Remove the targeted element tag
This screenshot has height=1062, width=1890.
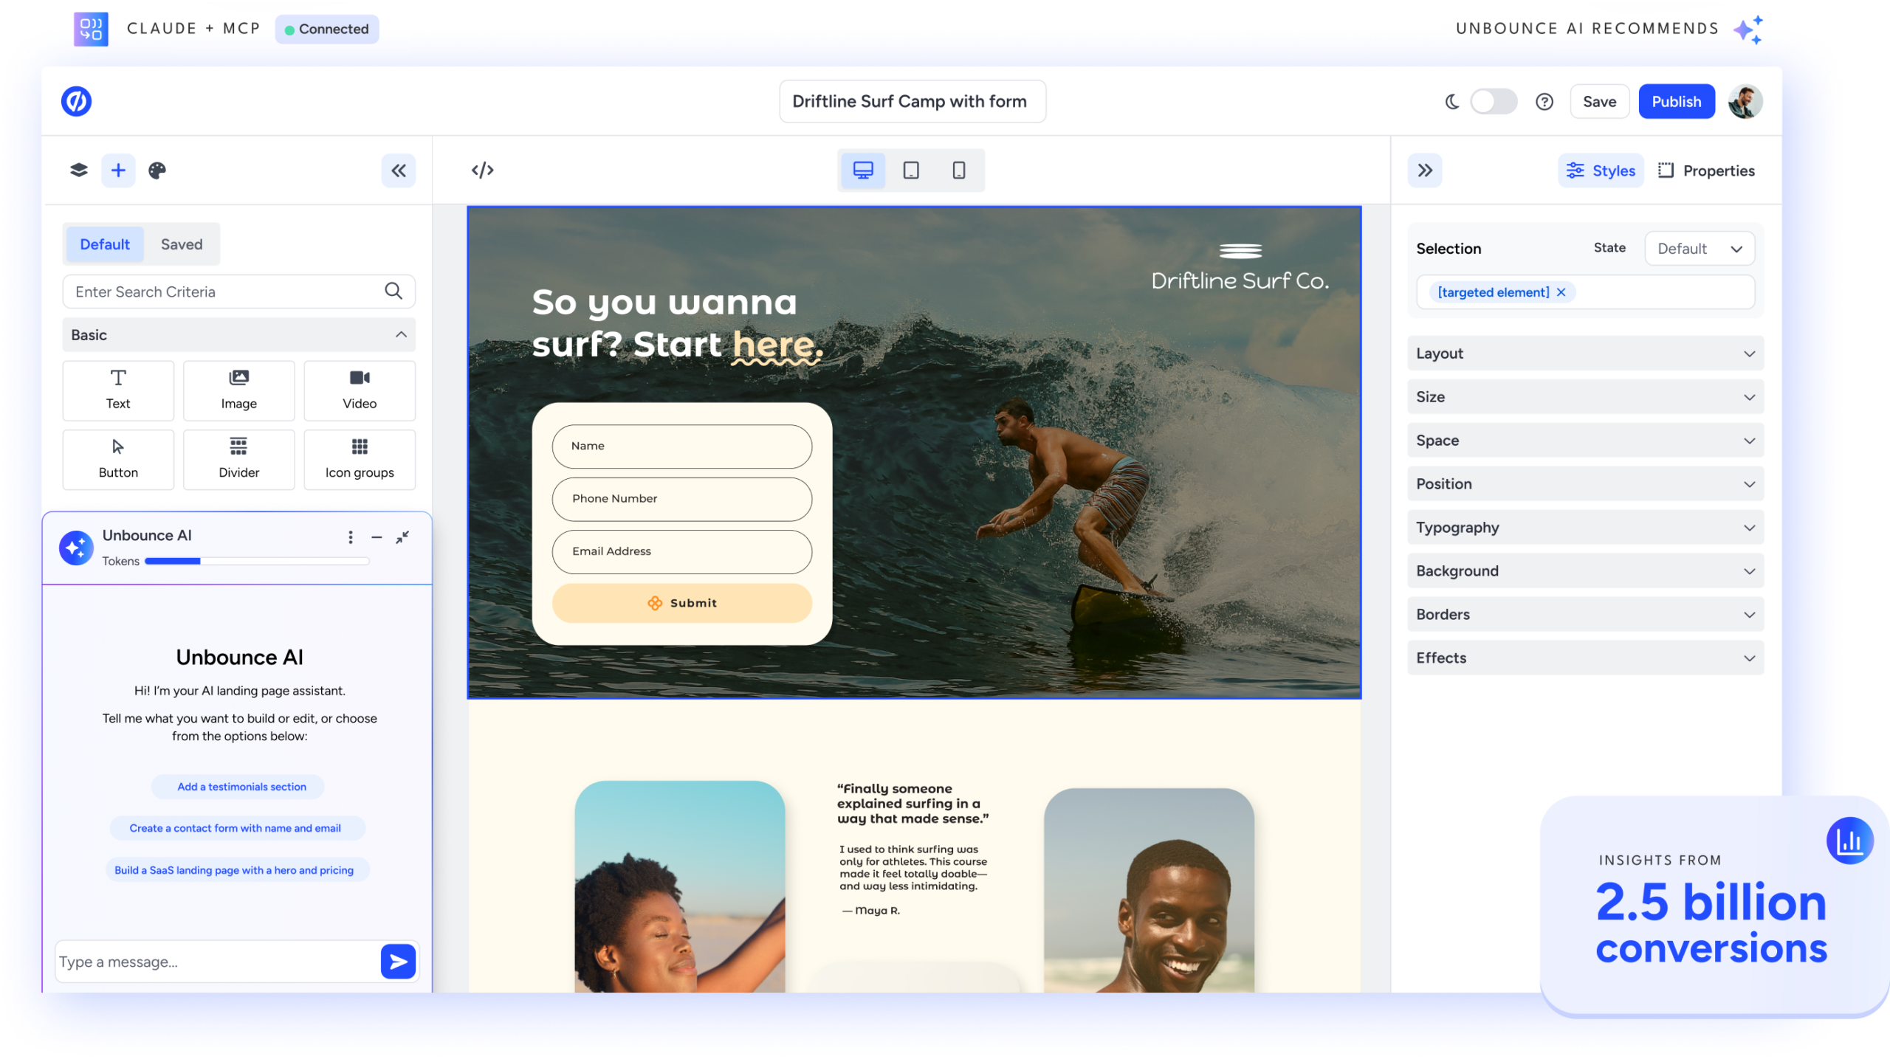[x=1561, y=292]
